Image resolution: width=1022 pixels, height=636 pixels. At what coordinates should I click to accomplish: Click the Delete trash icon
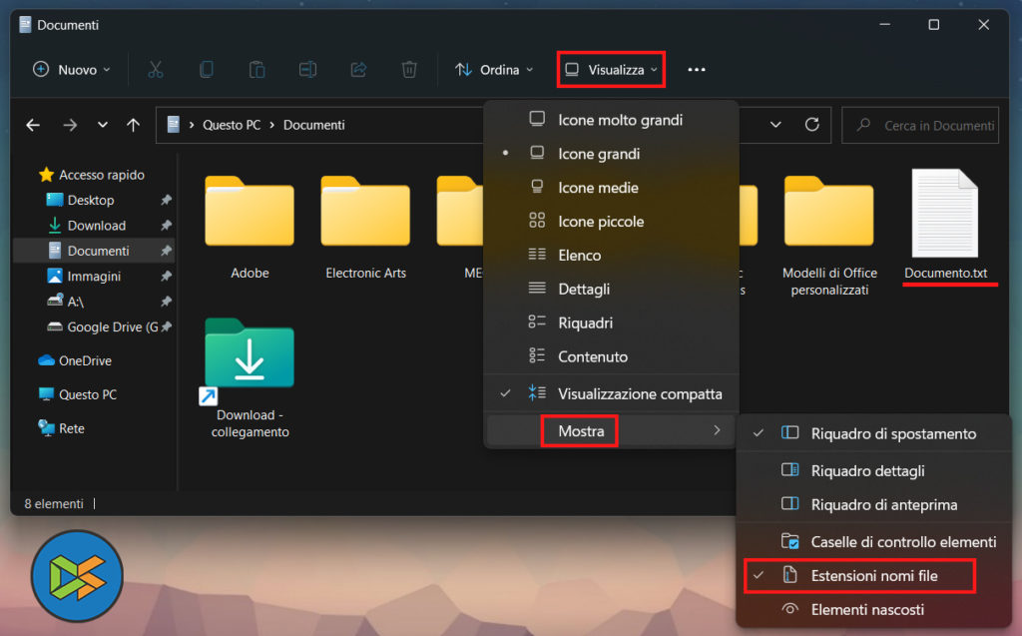pyautogui.click(x=409, y=70)
